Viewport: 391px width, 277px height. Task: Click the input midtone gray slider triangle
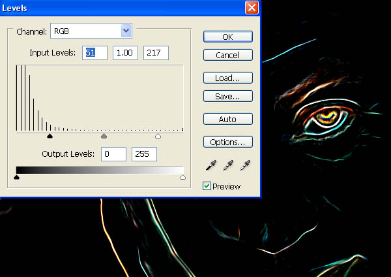104,136
